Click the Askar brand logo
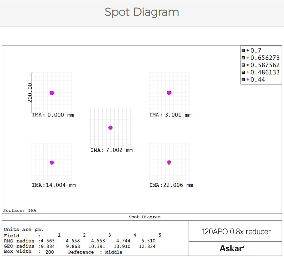 pos(232,249)
